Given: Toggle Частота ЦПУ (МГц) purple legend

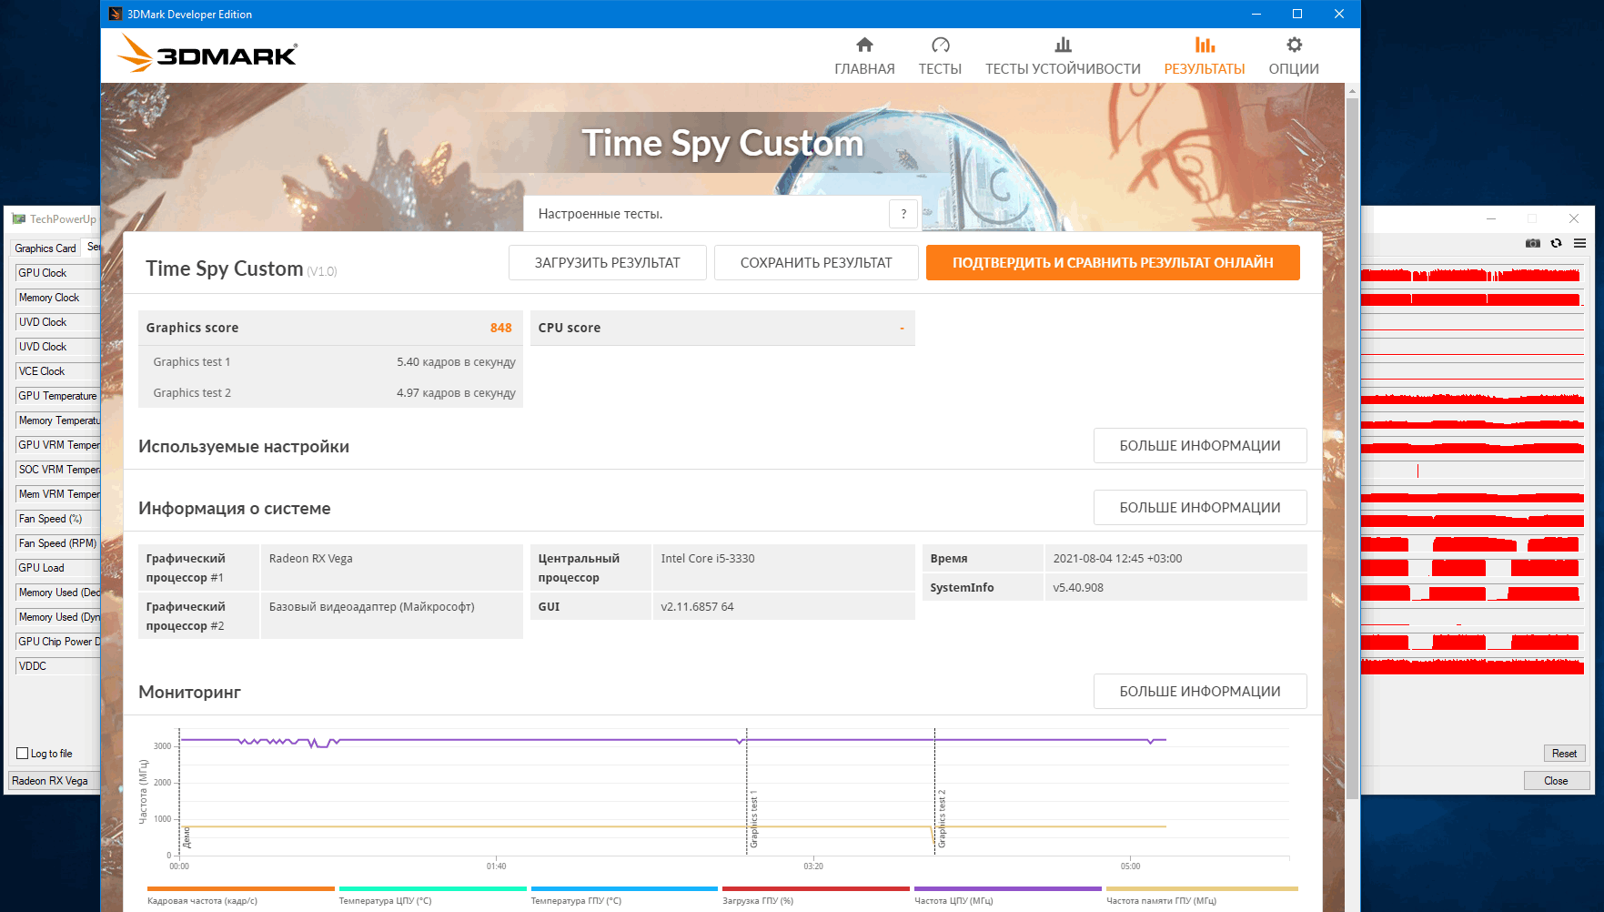Looking at the screenshot, I should [x=1008, y=895].
